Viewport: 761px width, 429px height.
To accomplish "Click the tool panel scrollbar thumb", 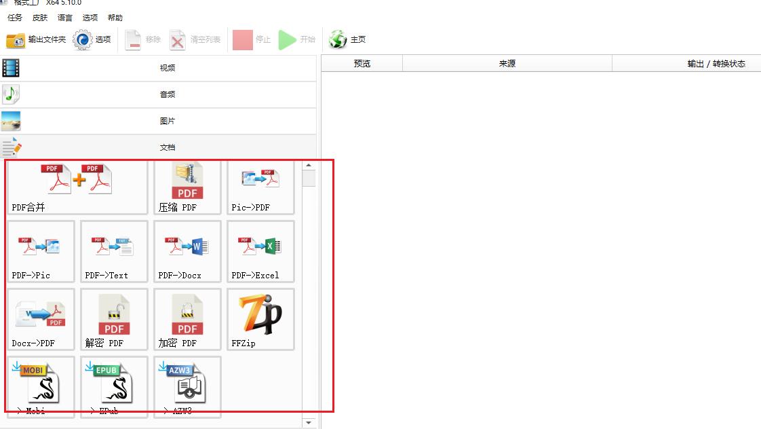I will click(x=309, y=179).
